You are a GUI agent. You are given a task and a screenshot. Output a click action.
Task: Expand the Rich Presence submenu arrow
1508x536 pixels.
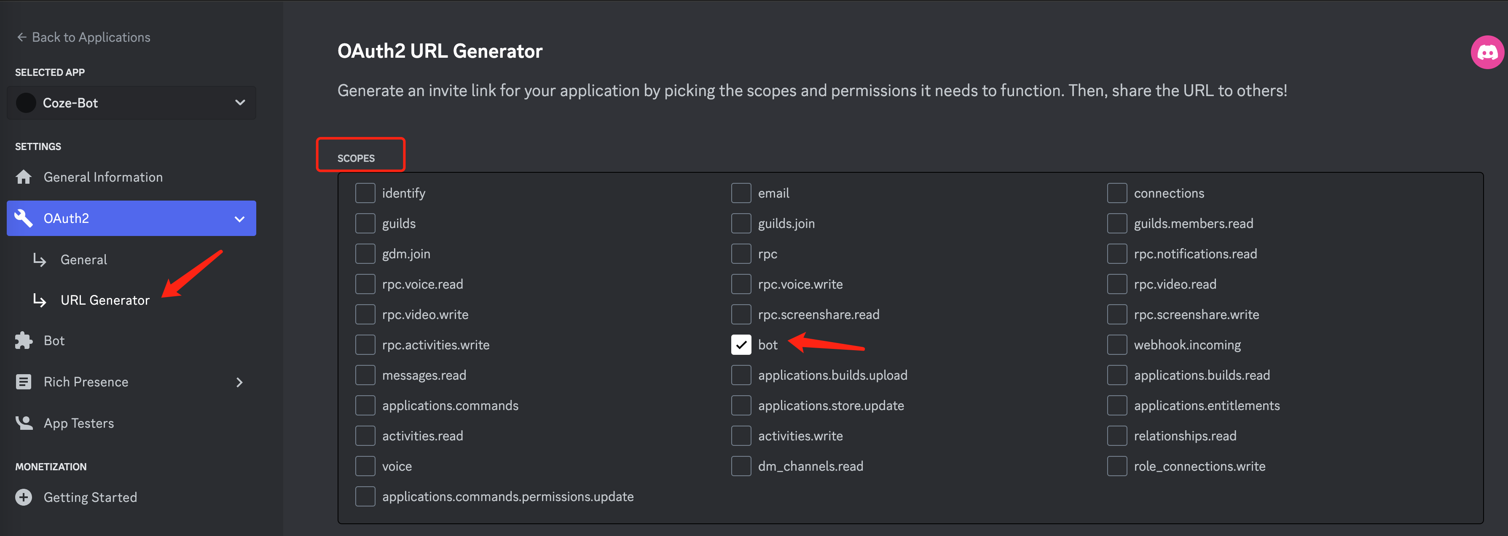[239, 382]
